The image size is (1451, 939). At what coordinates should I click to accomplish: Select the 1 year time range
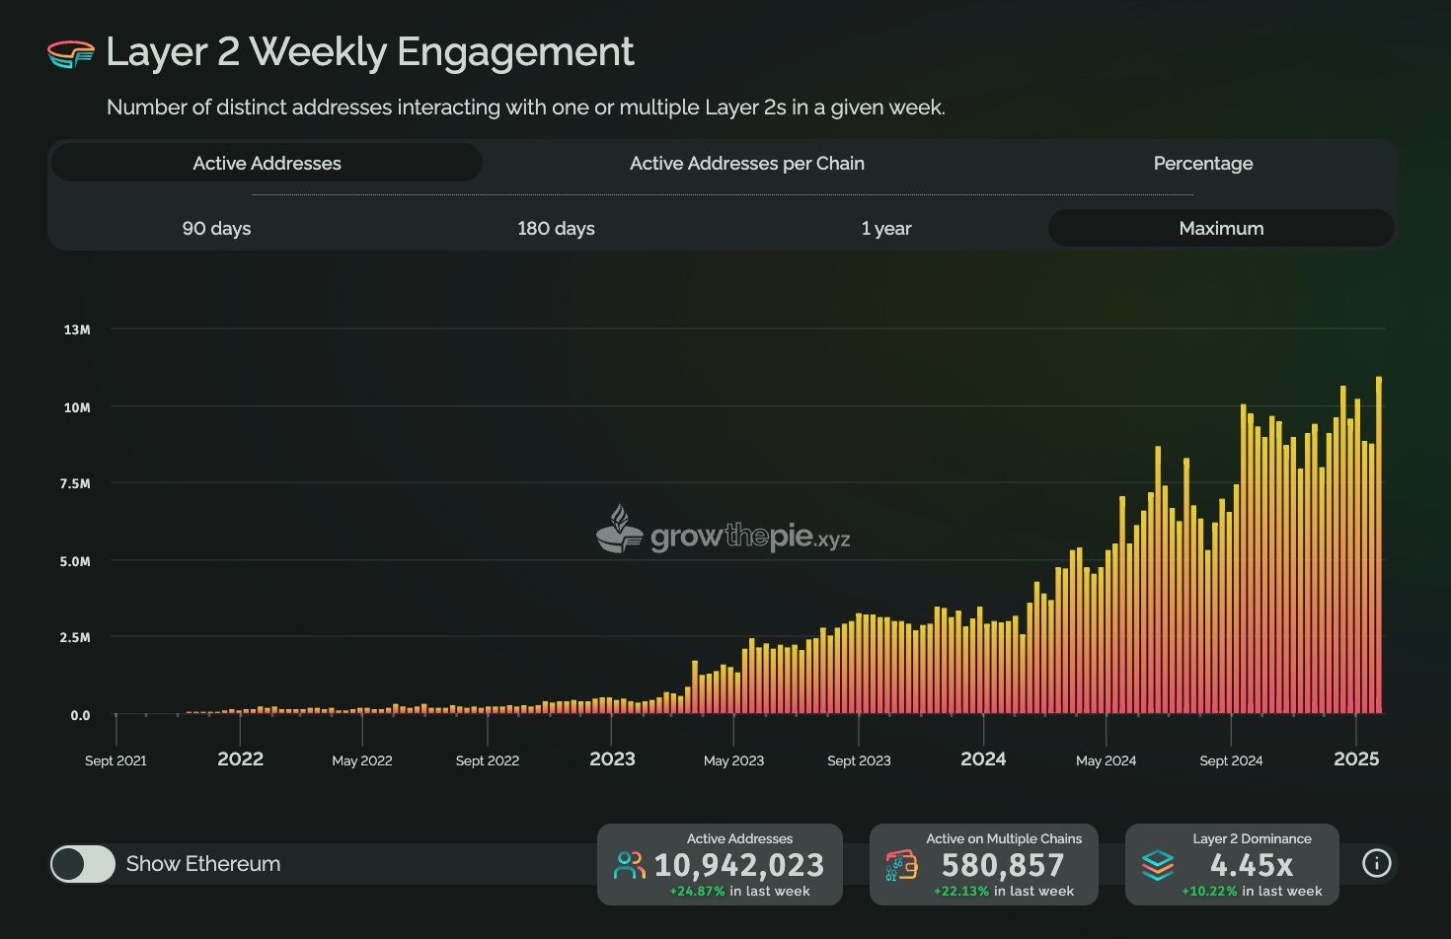tap(886, 228)
